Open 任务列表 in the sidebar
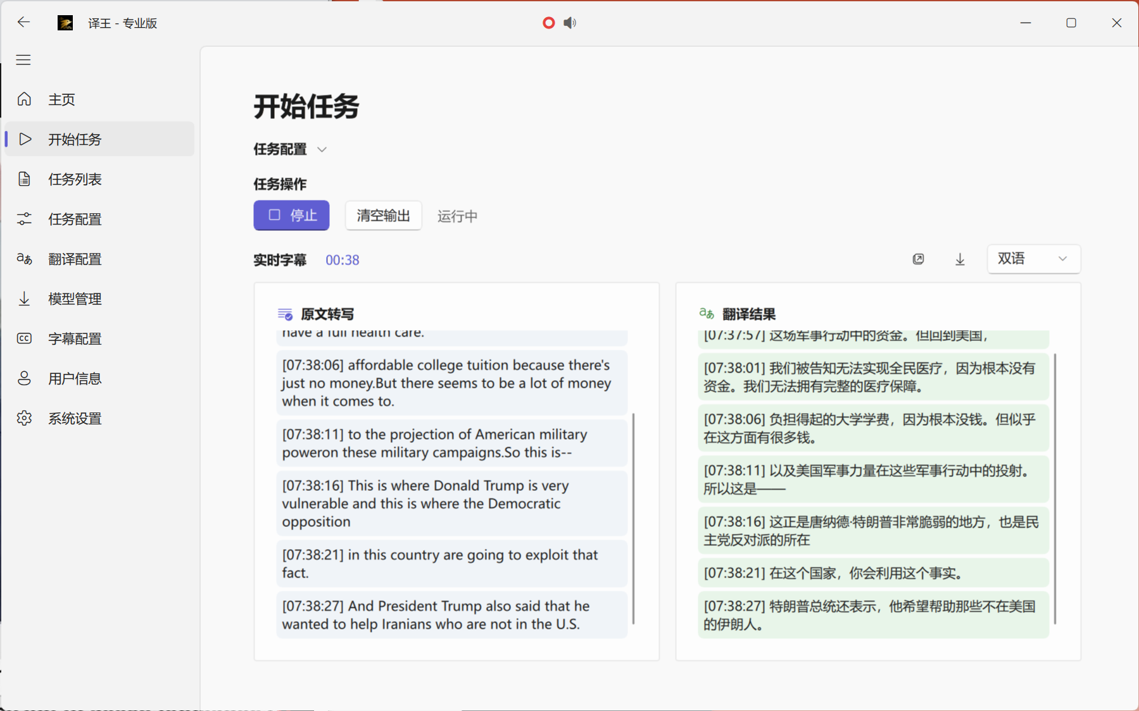 click(x=75, y=179)
